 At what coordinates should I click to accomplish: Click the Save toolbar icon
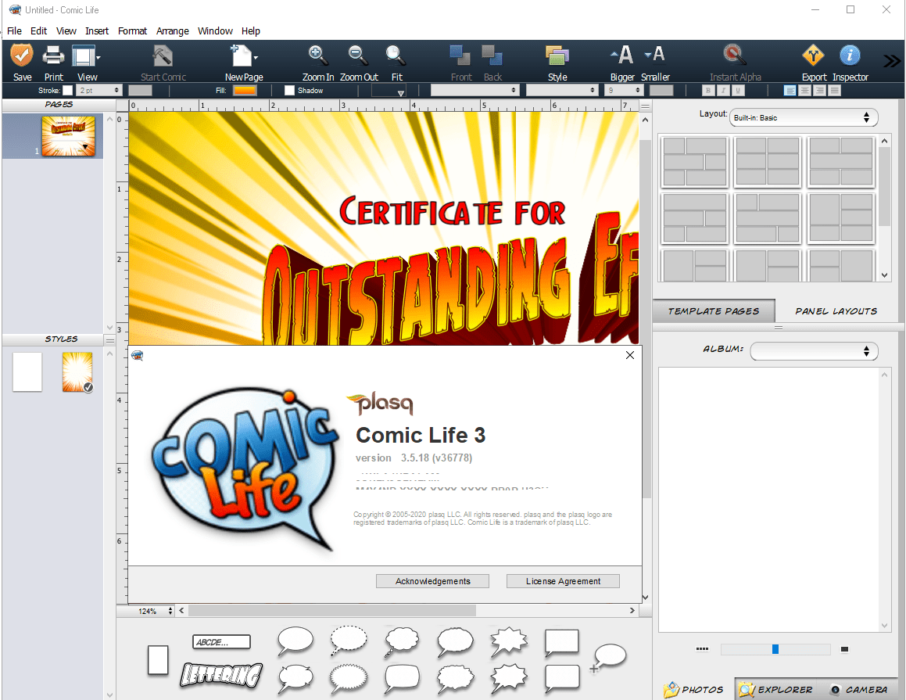pyautogui.click(x=22, y=56)
